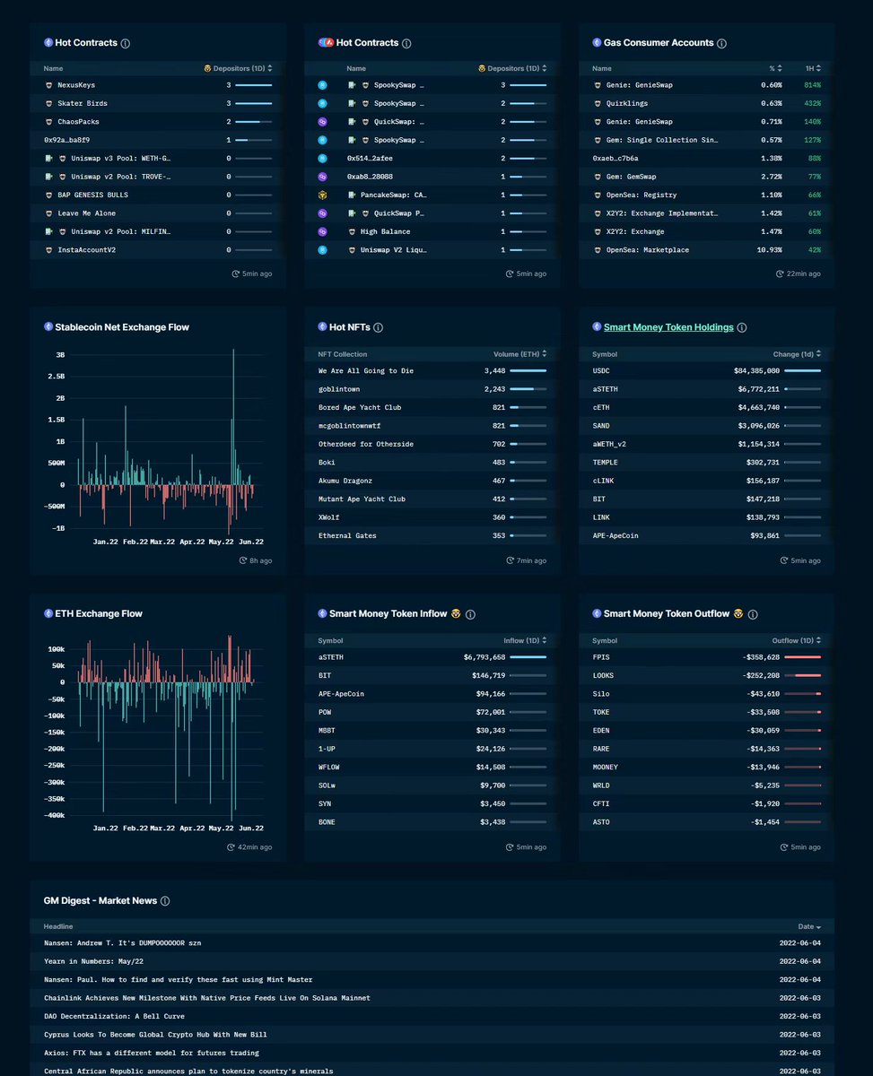Select the Skater Birds contract row
The image size is (873, 1076).
click(x=158, y=103)
